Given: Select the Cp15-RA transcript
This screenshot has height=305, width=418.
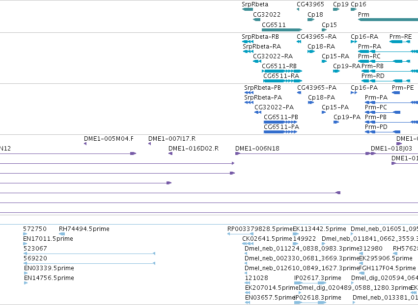Looking at the screenshot, I should (x=324, y=61).
